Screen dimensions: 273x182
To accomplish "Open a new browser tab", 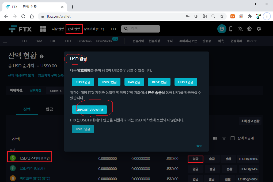I will click(x=73, y=7).
